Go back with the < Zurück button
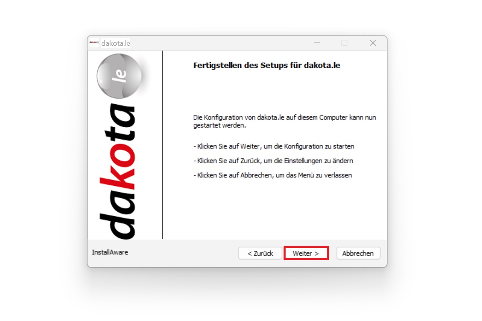 pyautogui.click(x=260, y=253)
